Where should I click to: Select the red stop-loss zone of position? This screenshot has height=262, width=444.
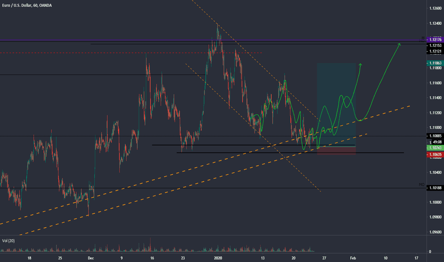coord(336,151)
